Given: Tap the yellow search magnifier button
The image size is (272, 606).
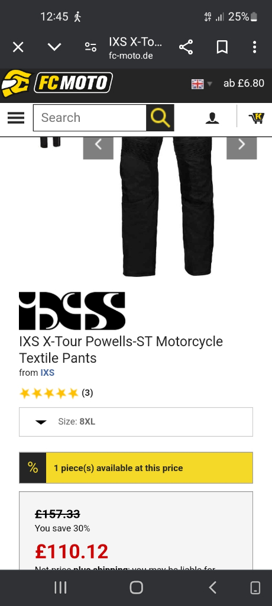Looking at the screenshot, I should pos(160,118).
